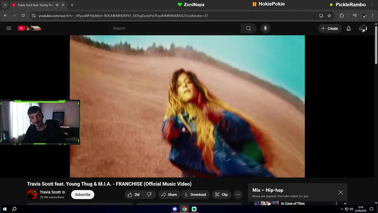Click the video title text

pos(109,184)
